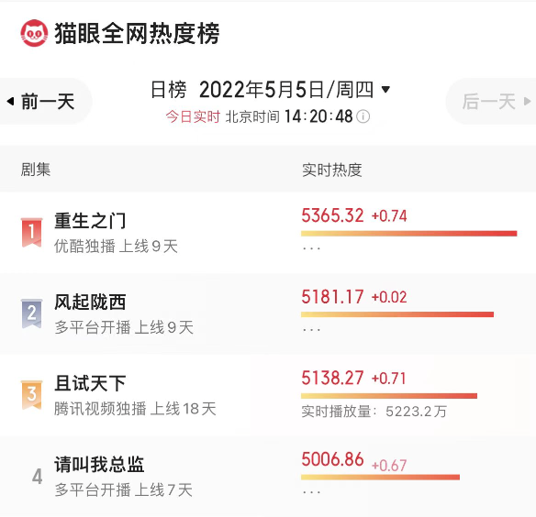Click the 剧集 column header
Screen dimensions: 536x517
[x=36, y=170]
